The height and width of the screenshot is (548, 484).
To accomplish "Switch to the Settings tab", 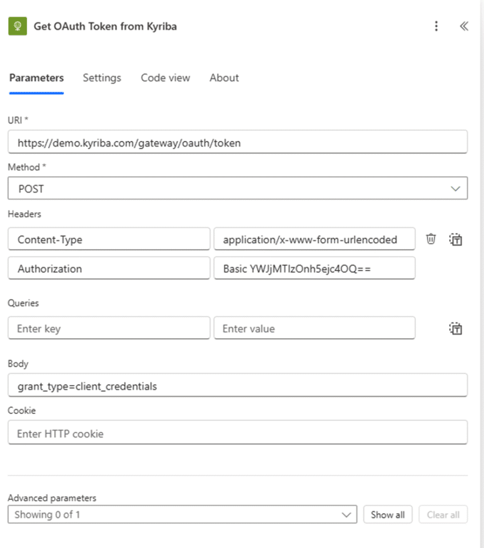I will tap(102, 78).
